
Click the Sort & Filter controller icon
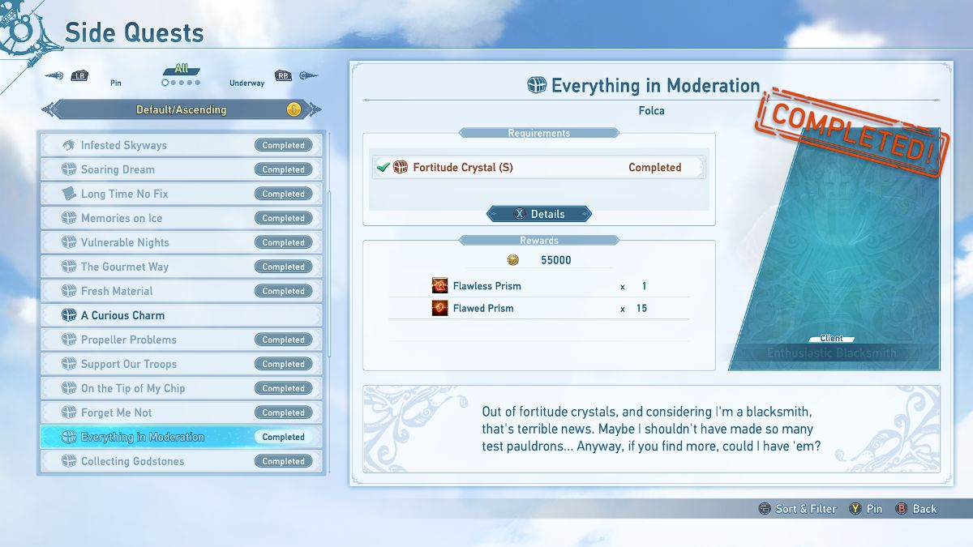[x=764, y=509]
